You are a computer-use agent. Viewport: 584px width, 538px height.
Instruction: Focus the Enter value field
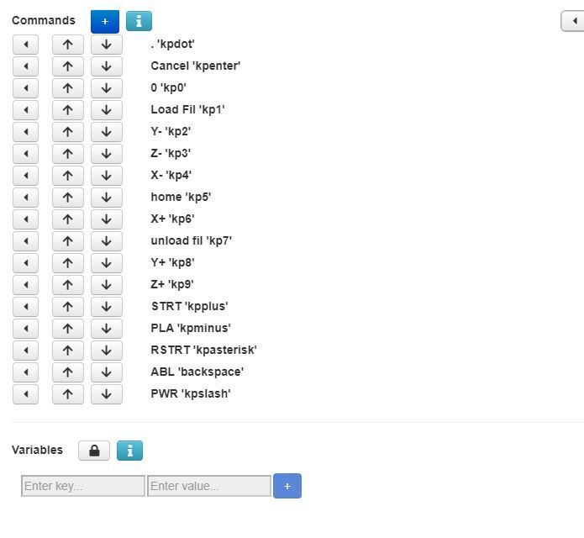tap(209, 486)
